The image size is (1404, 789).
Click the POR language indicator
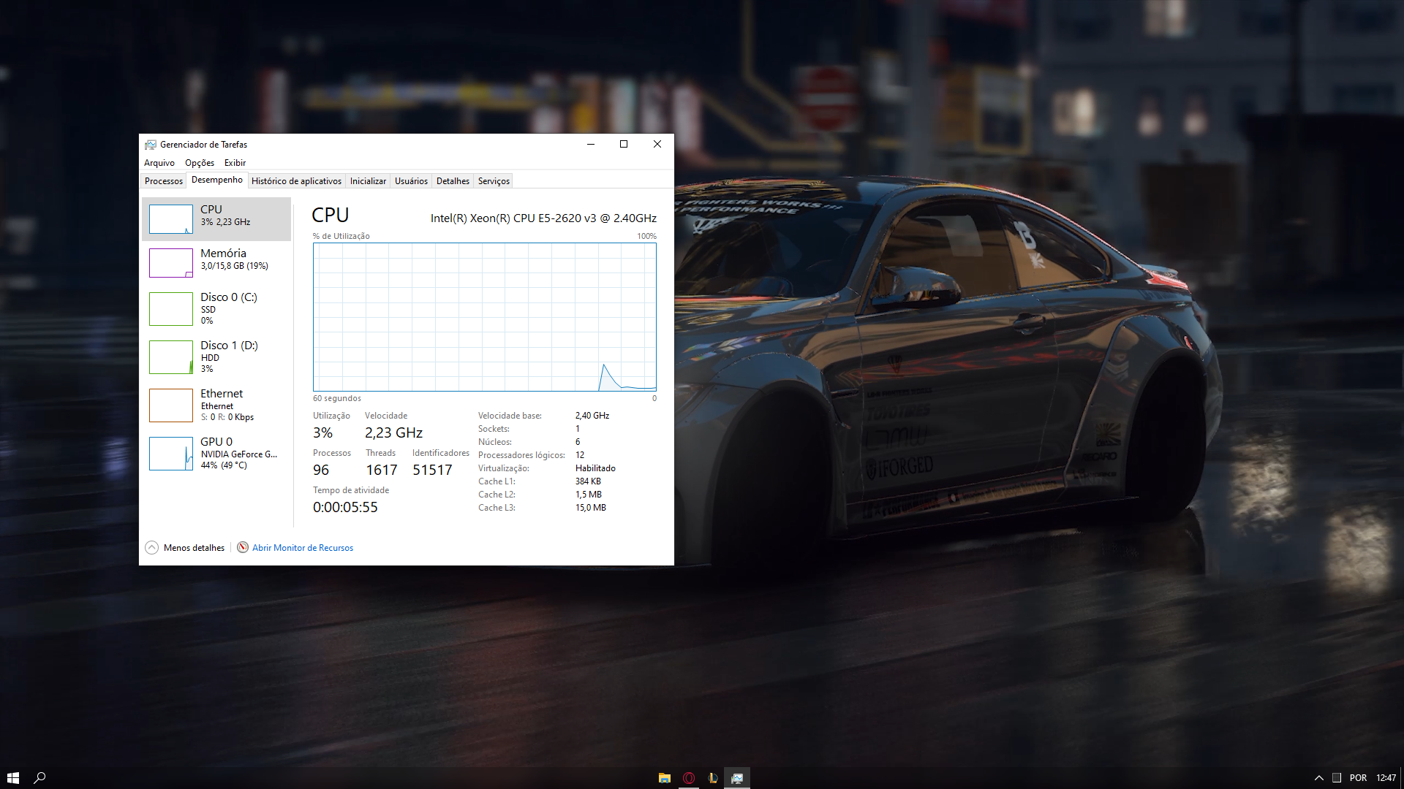pos(1359,778)
